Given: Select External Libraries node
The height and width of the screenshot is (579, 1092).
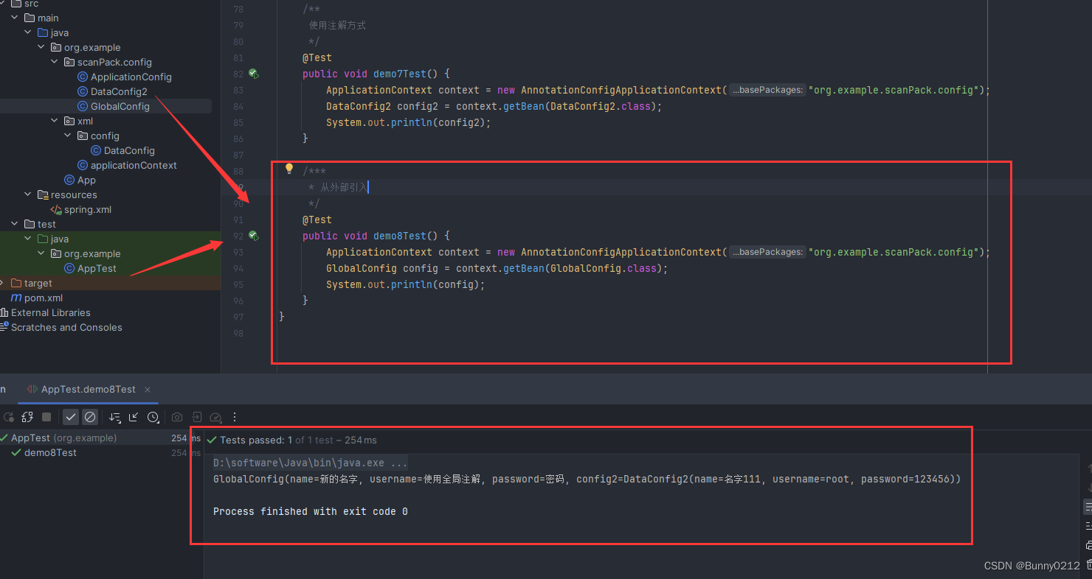Looking at the screenshot, I should click(x=51, y=312).
